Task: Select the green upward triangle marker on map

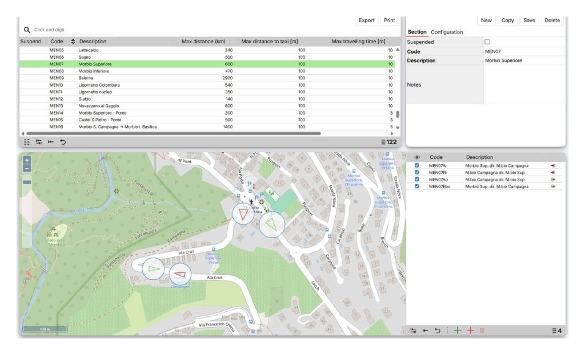Action: [x=271, y=225]
